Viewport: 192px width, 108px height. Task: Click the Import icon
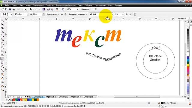coord(49,9)
